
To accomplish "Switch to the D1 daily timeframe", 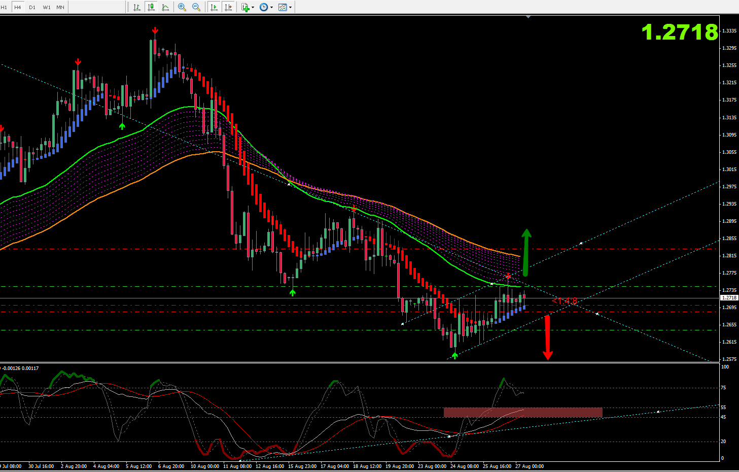I will 32,7.
